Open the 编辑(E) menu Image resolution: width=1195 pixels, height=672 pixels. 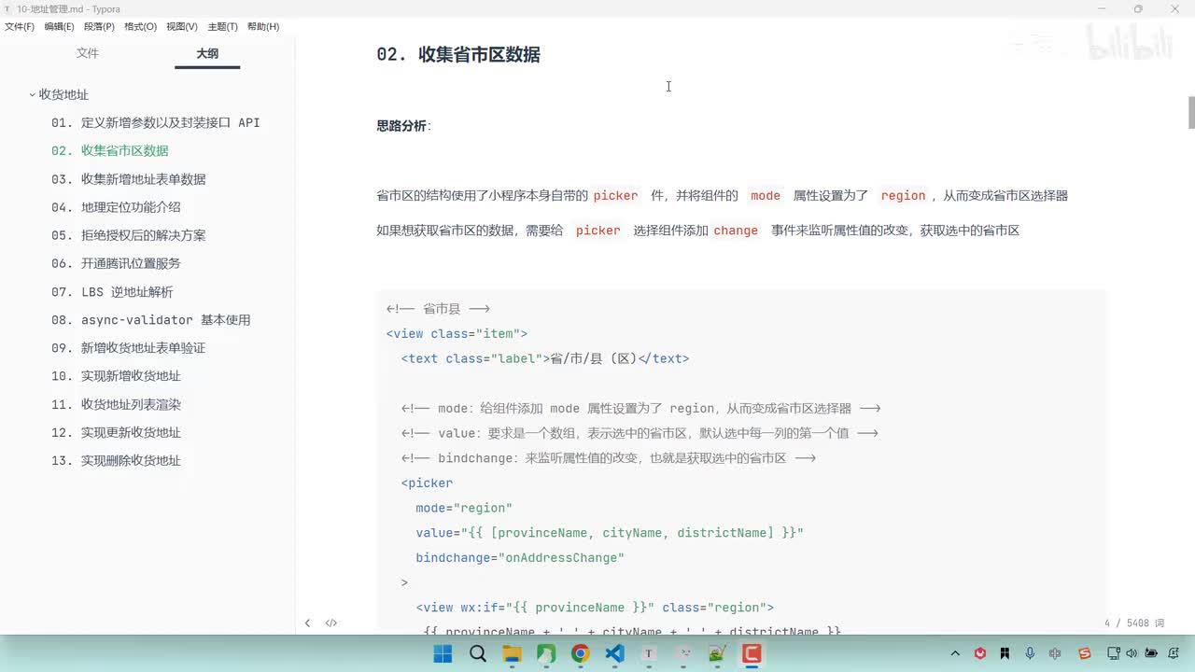(59, 27)
